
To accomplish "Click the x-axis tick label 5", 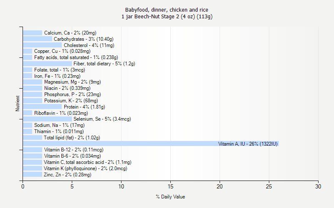I will [72, 186].
